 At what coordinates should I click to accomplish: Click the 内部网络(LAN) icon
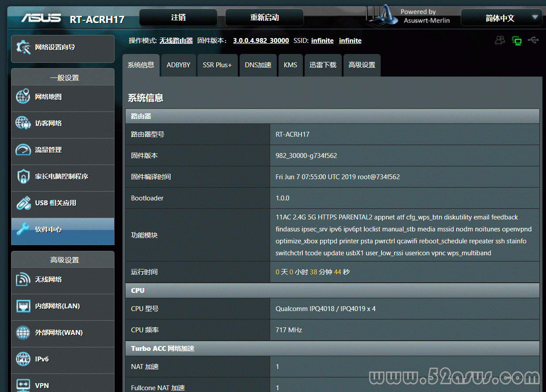(x=23, y=306)
